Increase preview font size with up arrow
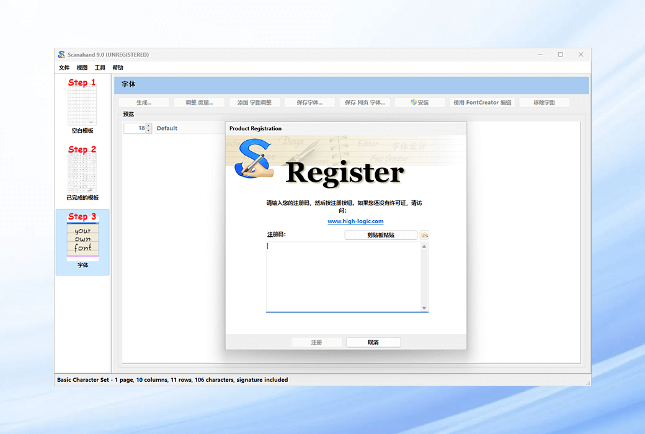Screen dimensions: 645x434 tap(149, 126)
